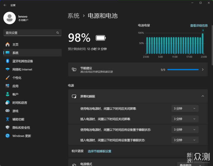Image resolution: width=213 pixels, height=166 pixels.
Task: Click the last battery chart bar
Action: [x=203, y=44]
